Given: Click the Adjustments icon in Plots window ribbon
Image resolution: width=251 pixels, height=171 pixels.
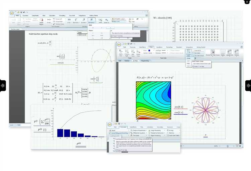Looking at the screenshot, I should (229, 53).
